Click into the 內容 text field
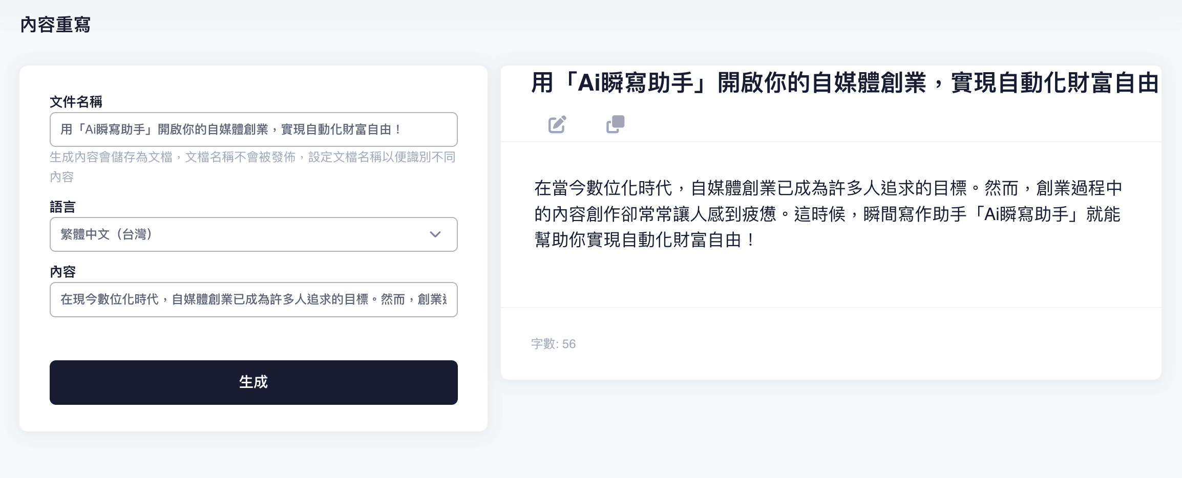This screenshot has width=1182, height=478. [x=254, y=299]
